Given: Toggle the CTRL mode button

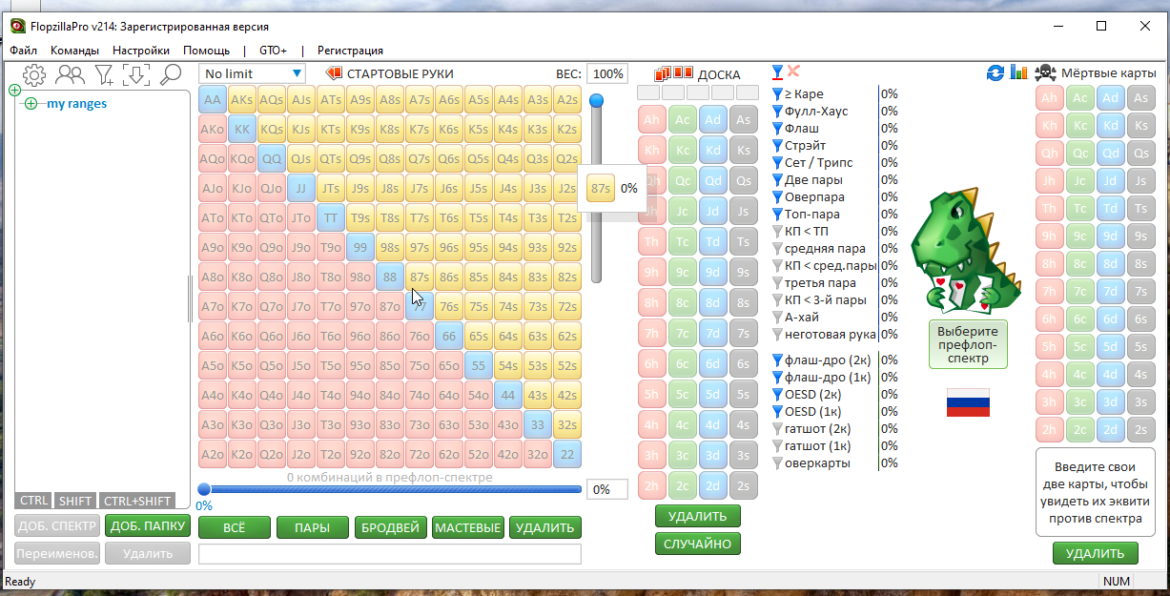Looking at the screenshot, I should 34,501.
